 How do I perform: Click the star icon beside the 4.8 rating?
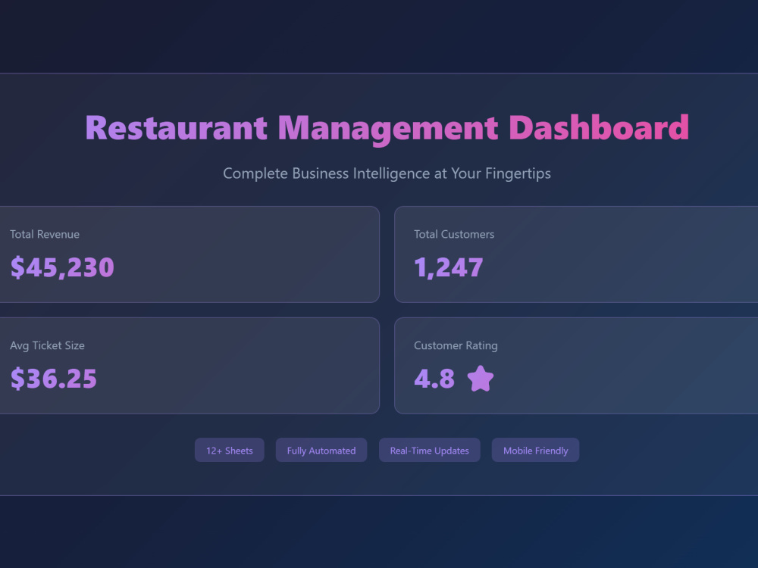tap(481, 378)
